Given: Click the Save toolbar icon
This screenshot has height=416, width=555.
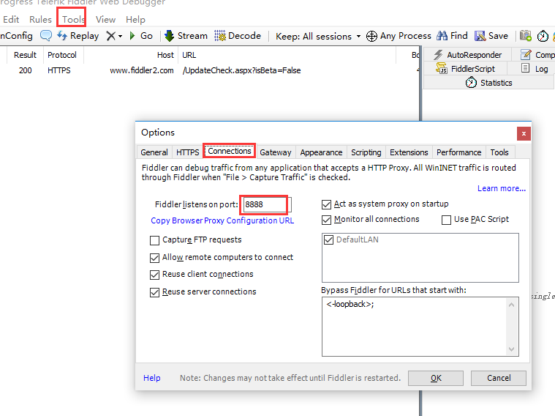Looking at the screenshot, I should coord(480,36).
